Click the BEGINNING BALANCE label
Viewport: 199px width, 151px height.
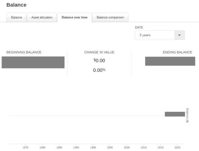(24, 52)
